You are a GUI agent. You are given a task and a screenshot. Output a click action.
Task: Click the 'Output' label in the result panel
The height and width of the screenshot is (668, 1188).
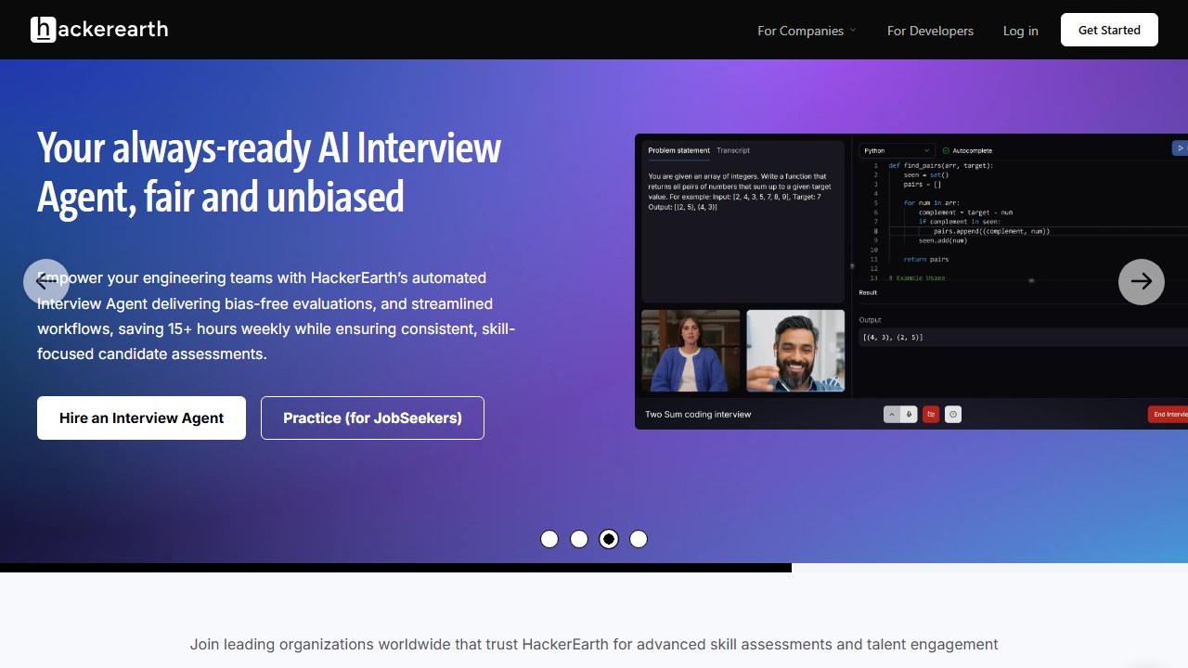871,320
